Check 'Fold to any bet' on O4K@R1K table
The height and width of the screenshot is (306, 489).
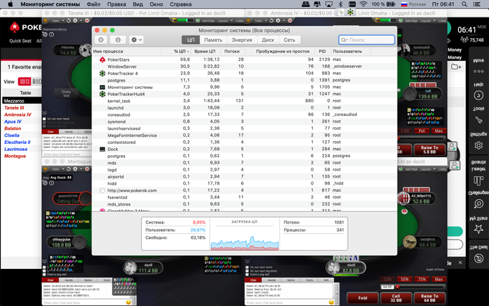click(247, 275)
